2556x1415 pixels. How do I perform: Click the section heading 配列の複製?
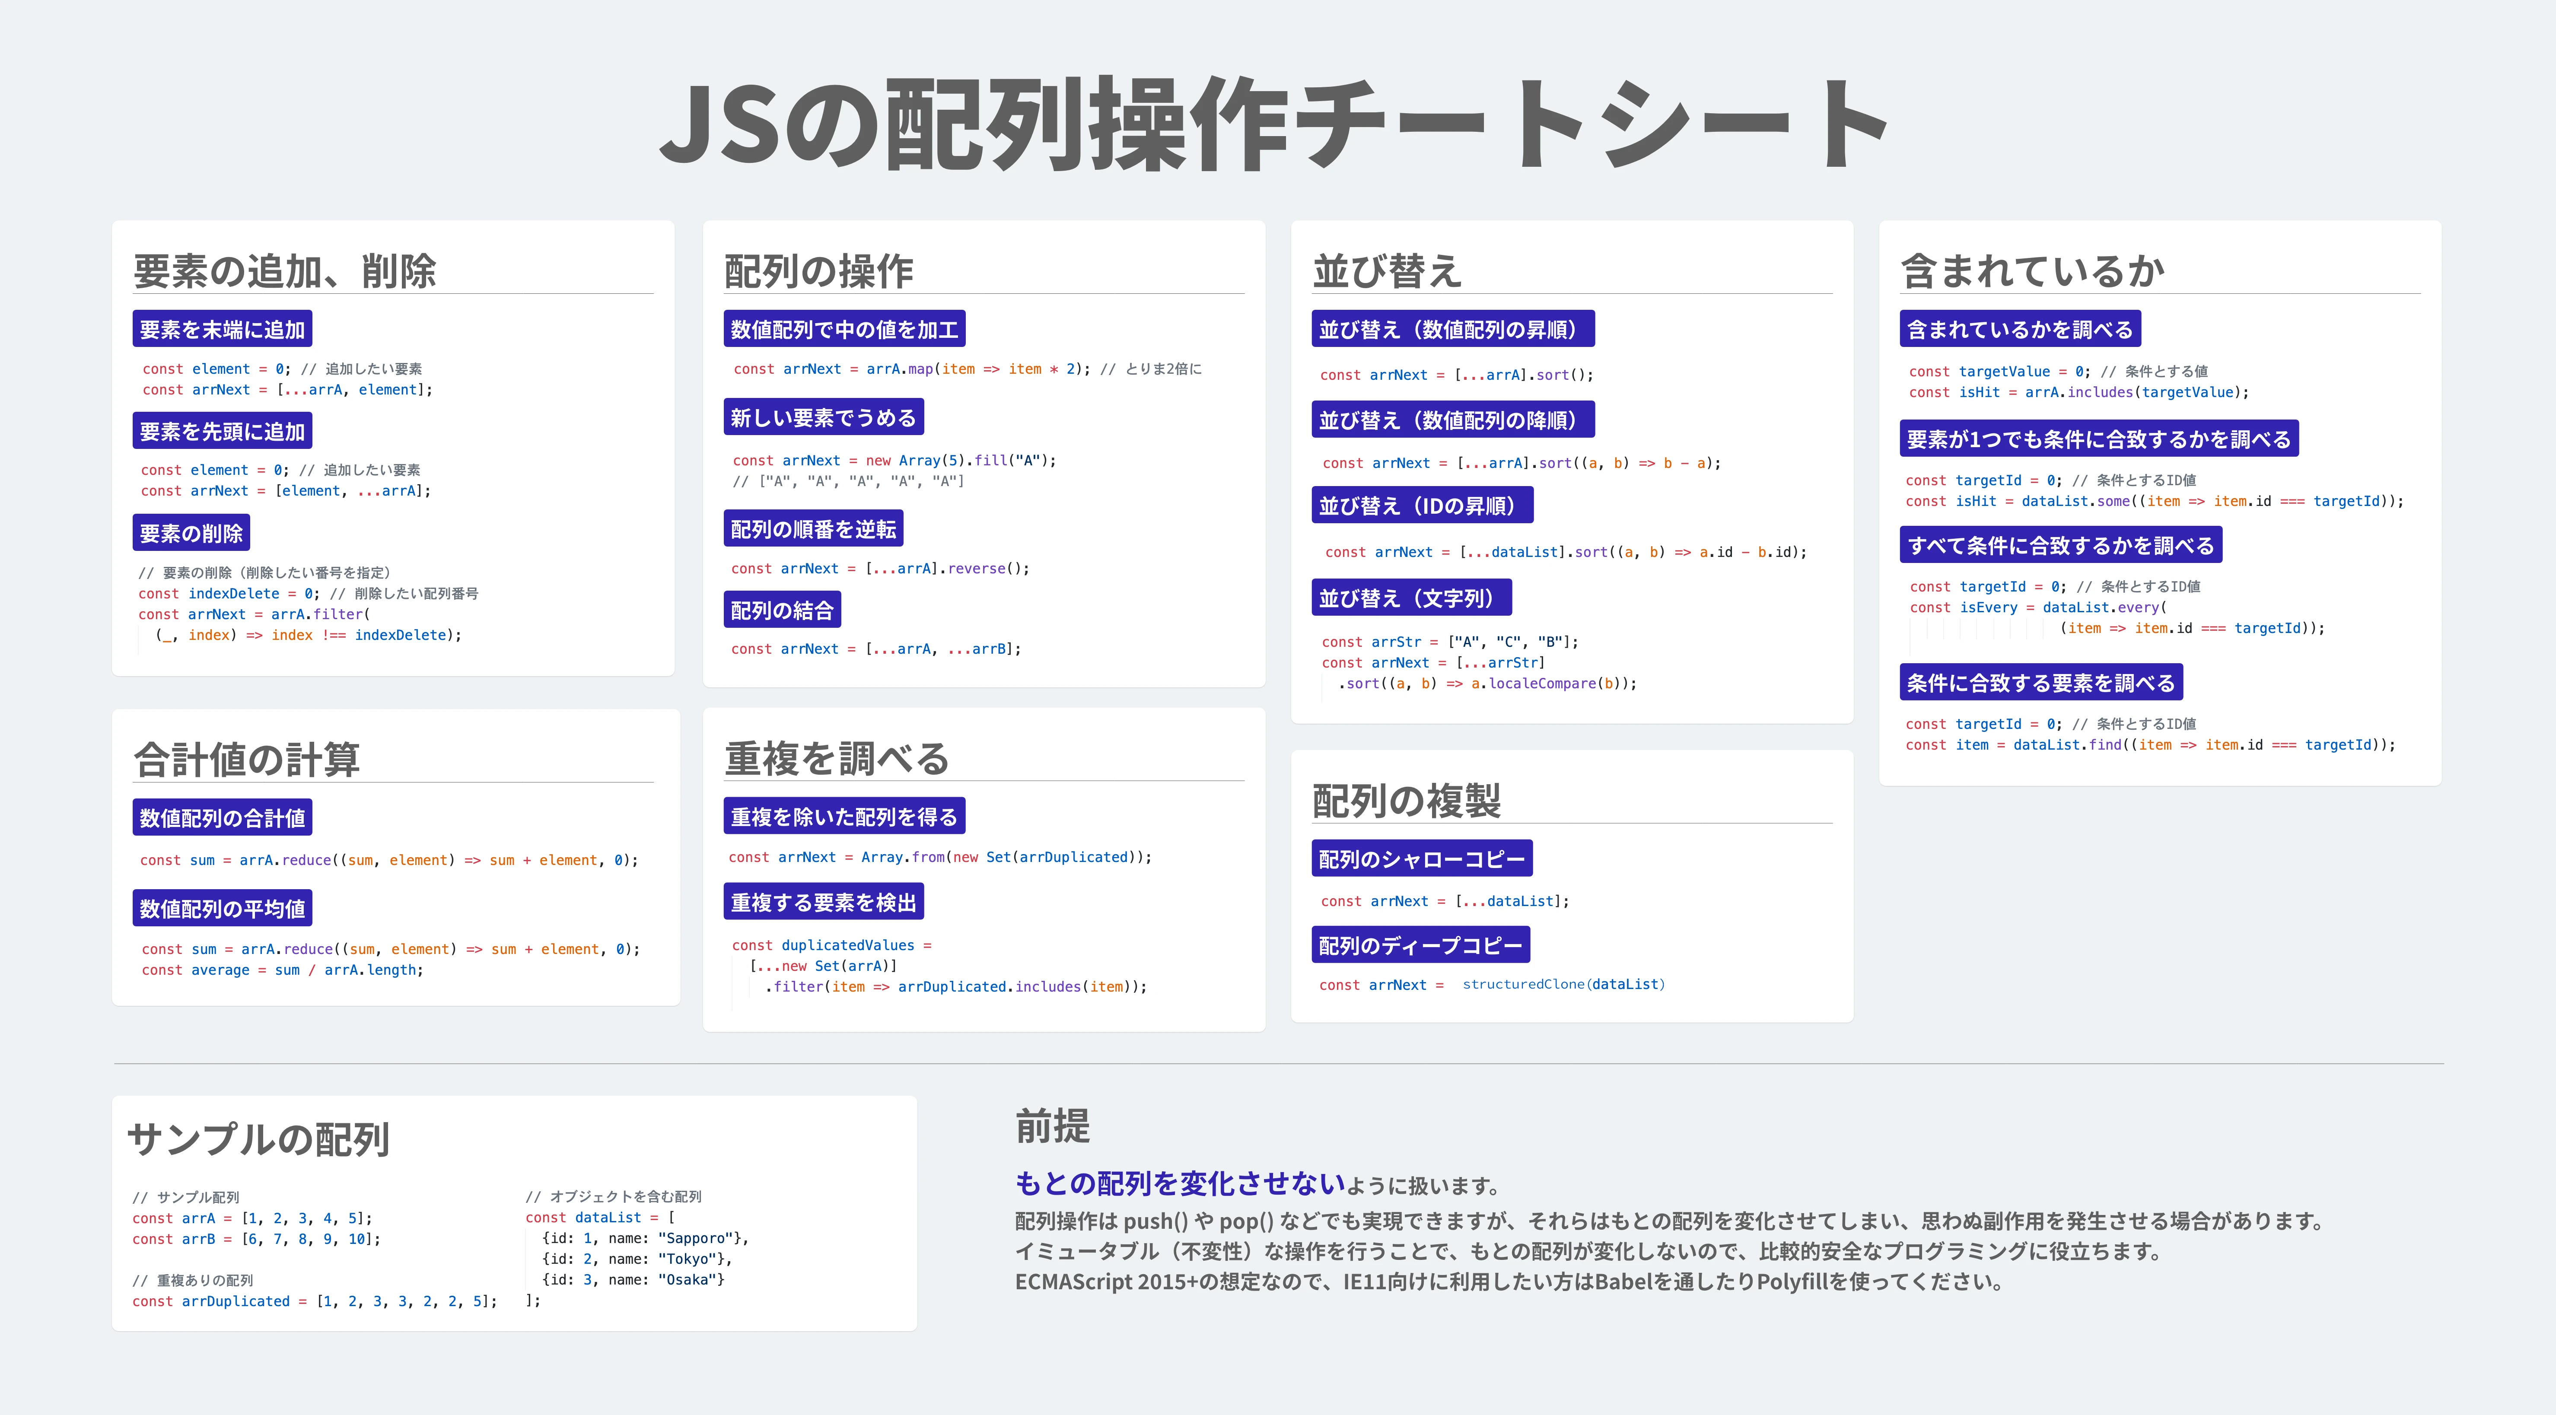click(x=1406, y=801)
